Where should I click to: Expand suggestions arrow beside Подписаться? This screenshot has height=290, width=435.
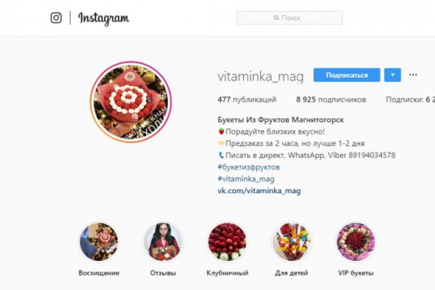point(393,75)
